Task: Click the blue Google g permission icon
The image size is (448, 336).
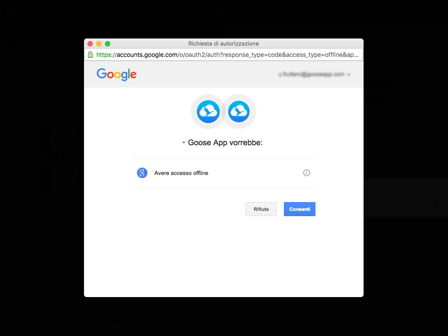Action: 142,173
